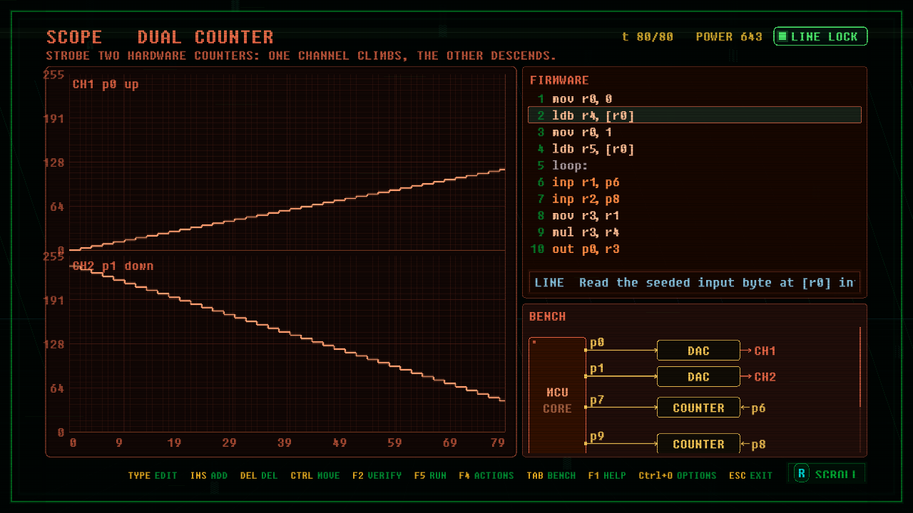The image size is (913, 513).
Task: Switch to bench via TAB BENCH
Action: tap(551, 475)
